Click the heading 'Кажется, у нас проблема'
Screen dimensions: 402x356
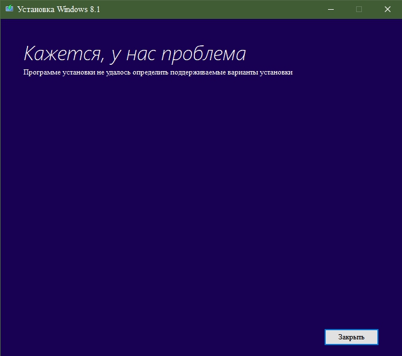tap(135, 54)
